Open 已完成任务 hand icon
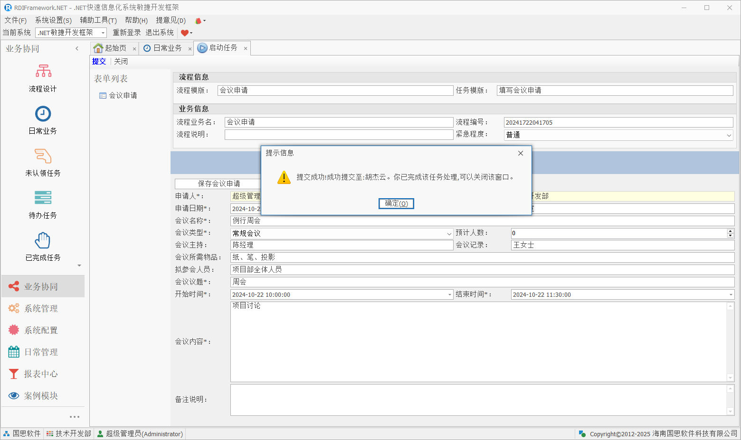The width and height of the screenshot is (741, 440). 43,240
